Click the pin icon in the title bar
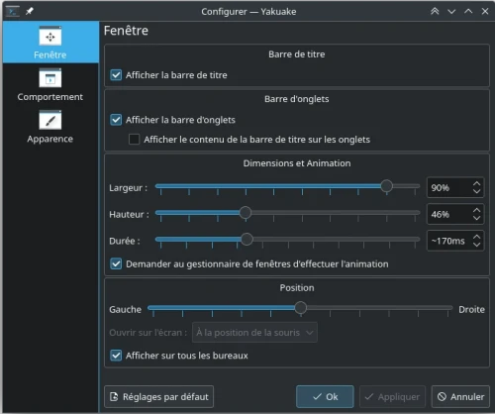This screenshot has width=495, height=414. click(x=30, y=11)
